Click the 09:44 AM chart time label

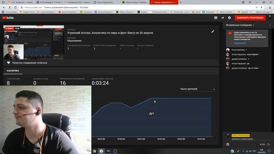click(201, 139)
